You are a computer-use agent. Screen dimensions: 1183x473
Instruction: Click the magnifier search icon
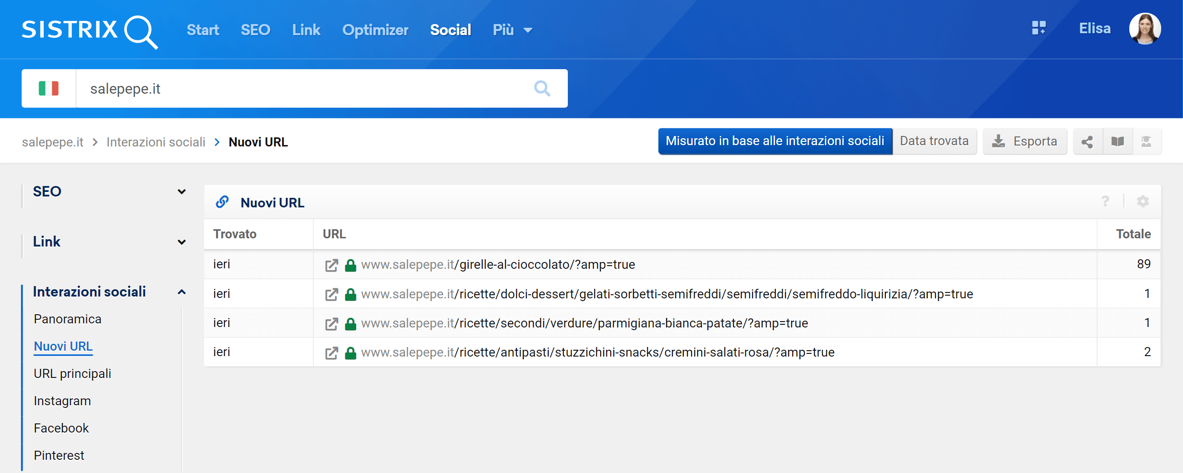point(542,88)
